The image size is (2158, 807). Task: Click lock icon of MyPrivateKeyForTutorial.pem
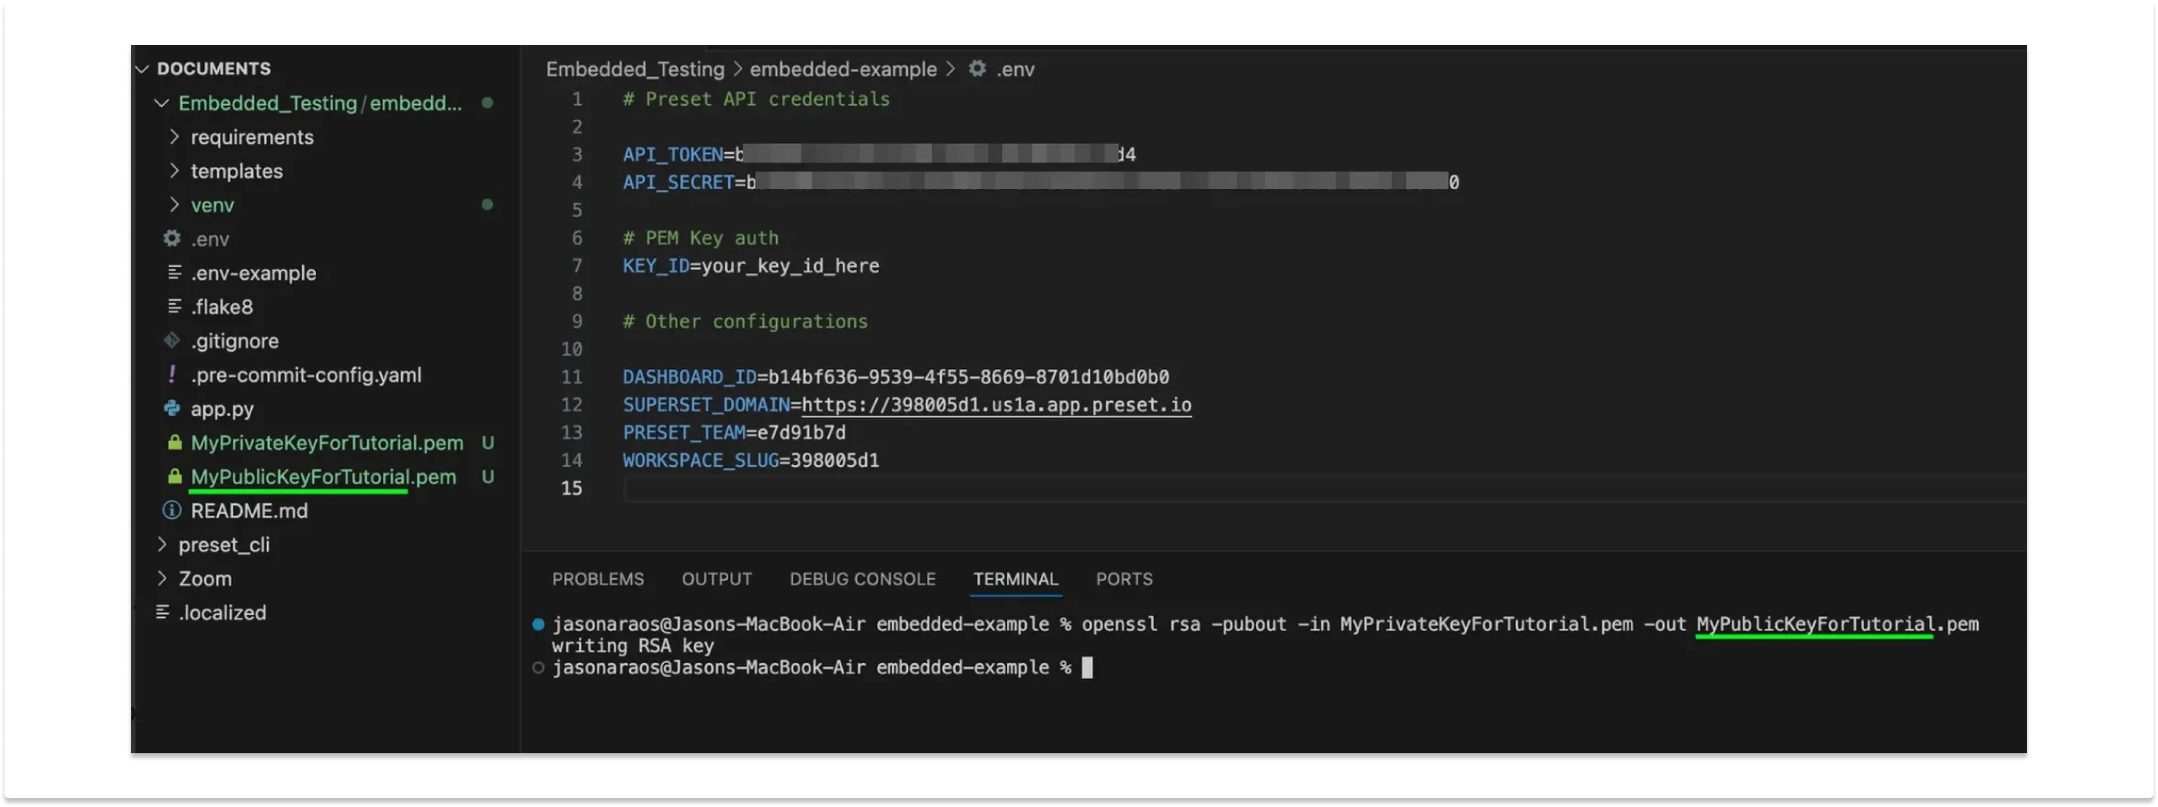coord(174,443)
